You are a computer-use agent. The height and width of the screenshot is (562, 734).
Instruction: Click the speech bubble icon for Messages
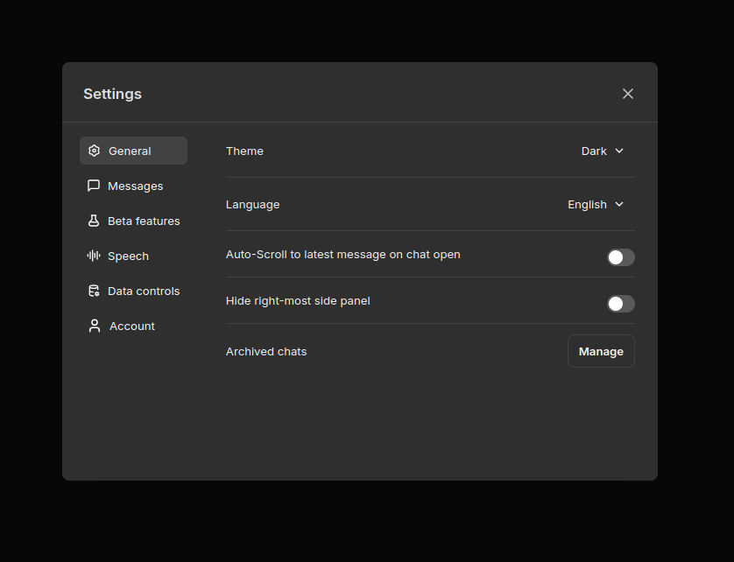pyautogui.click(x=94, y=186)
